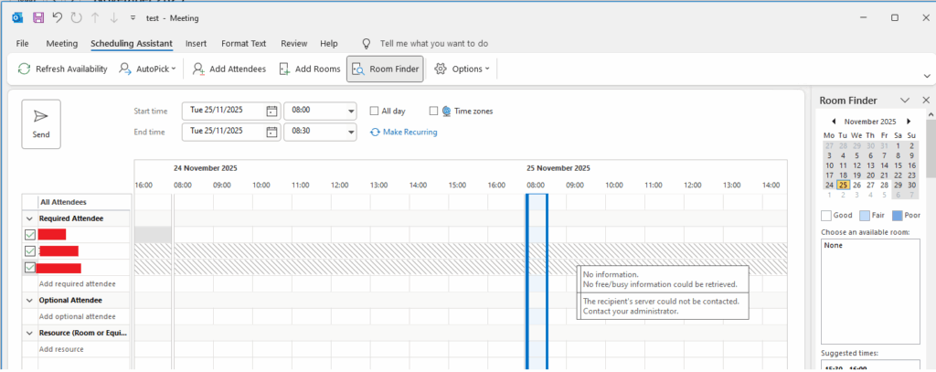Open the Start time 08:00 dropdown
The image size is (936, 372).
tap(351, 111)
